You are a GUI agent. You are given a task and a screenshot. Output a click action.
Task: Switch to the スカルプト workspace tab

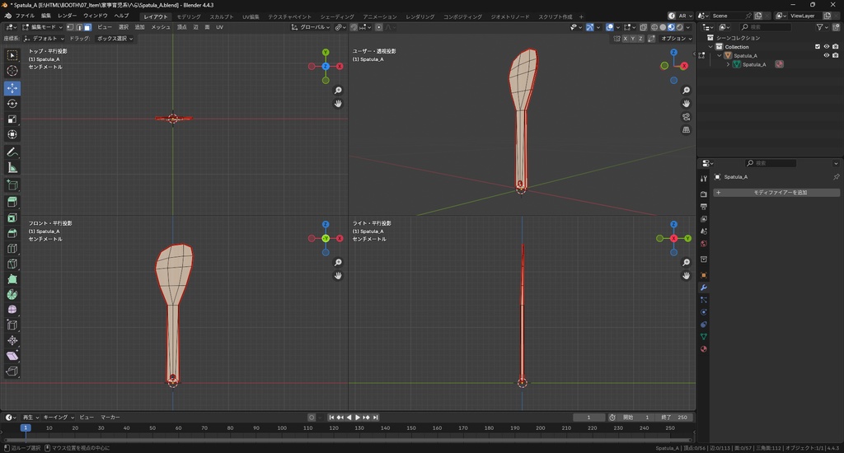click(222, 16)
